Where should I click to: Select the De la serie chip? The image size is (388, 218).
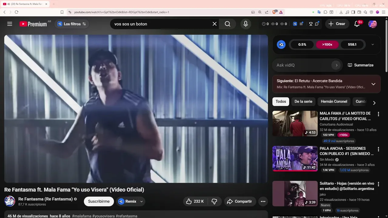coord(303,101)
